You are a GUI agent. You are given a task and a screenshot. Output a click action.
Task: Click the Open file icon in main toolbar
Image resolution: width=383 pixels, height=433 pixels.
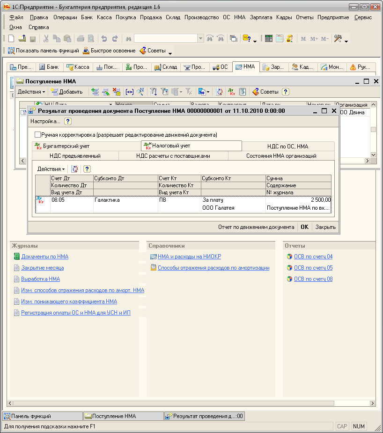click(22, 38)
